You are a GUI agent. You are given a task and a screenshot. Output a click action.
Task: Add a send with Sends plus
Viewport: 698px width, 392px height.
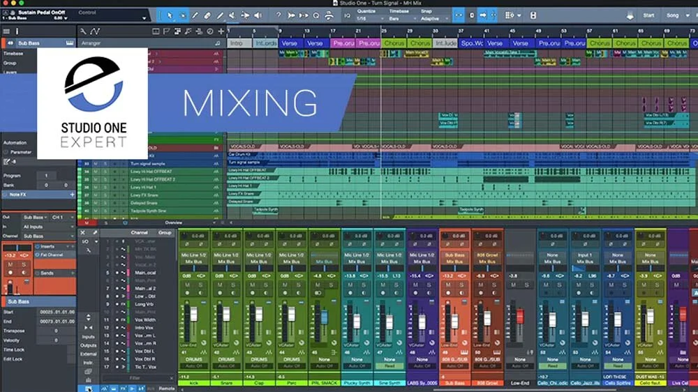[72, 273]
